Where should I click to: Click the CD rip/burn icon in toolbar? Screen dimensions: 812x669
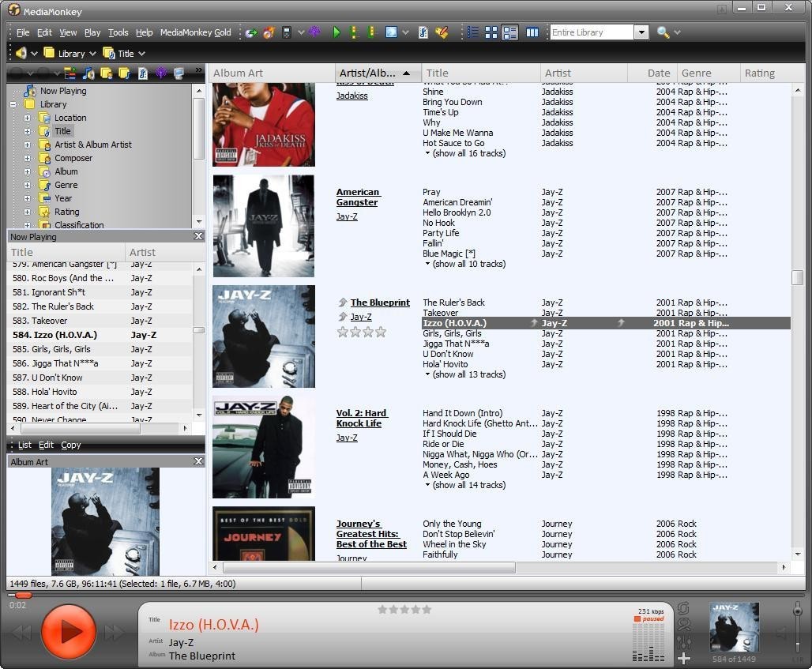[269, 32]
